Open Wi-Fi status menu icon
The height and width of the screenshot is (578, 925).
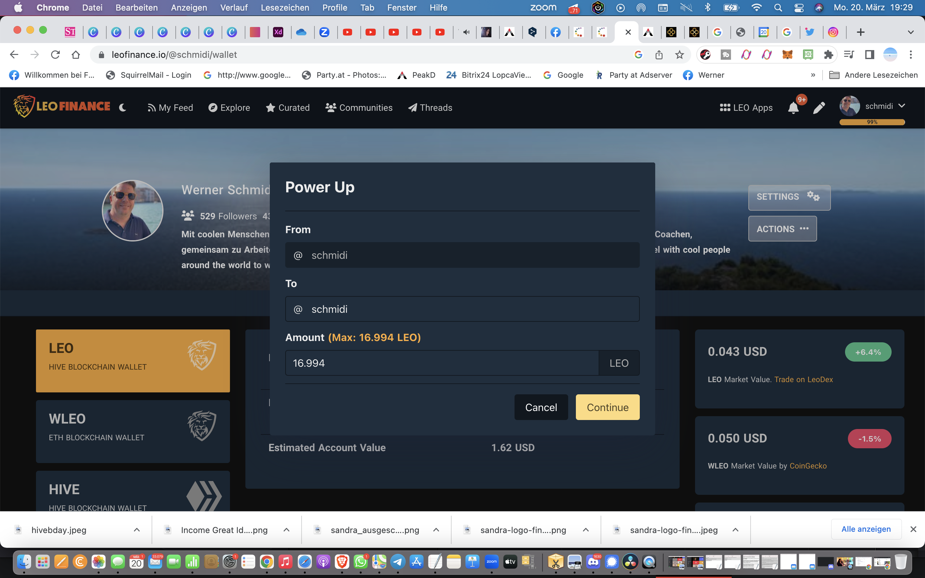click(756, 8)
